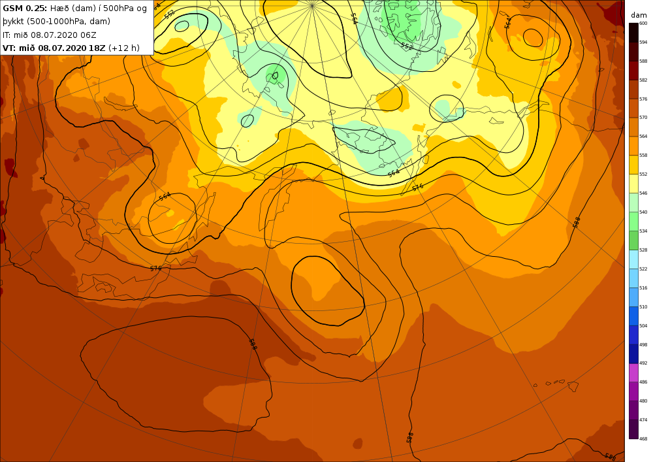Select the light cyan swatch between 528 and 522
The width and height of the screenshot is (653, 462).
click(x=633, y=259)
